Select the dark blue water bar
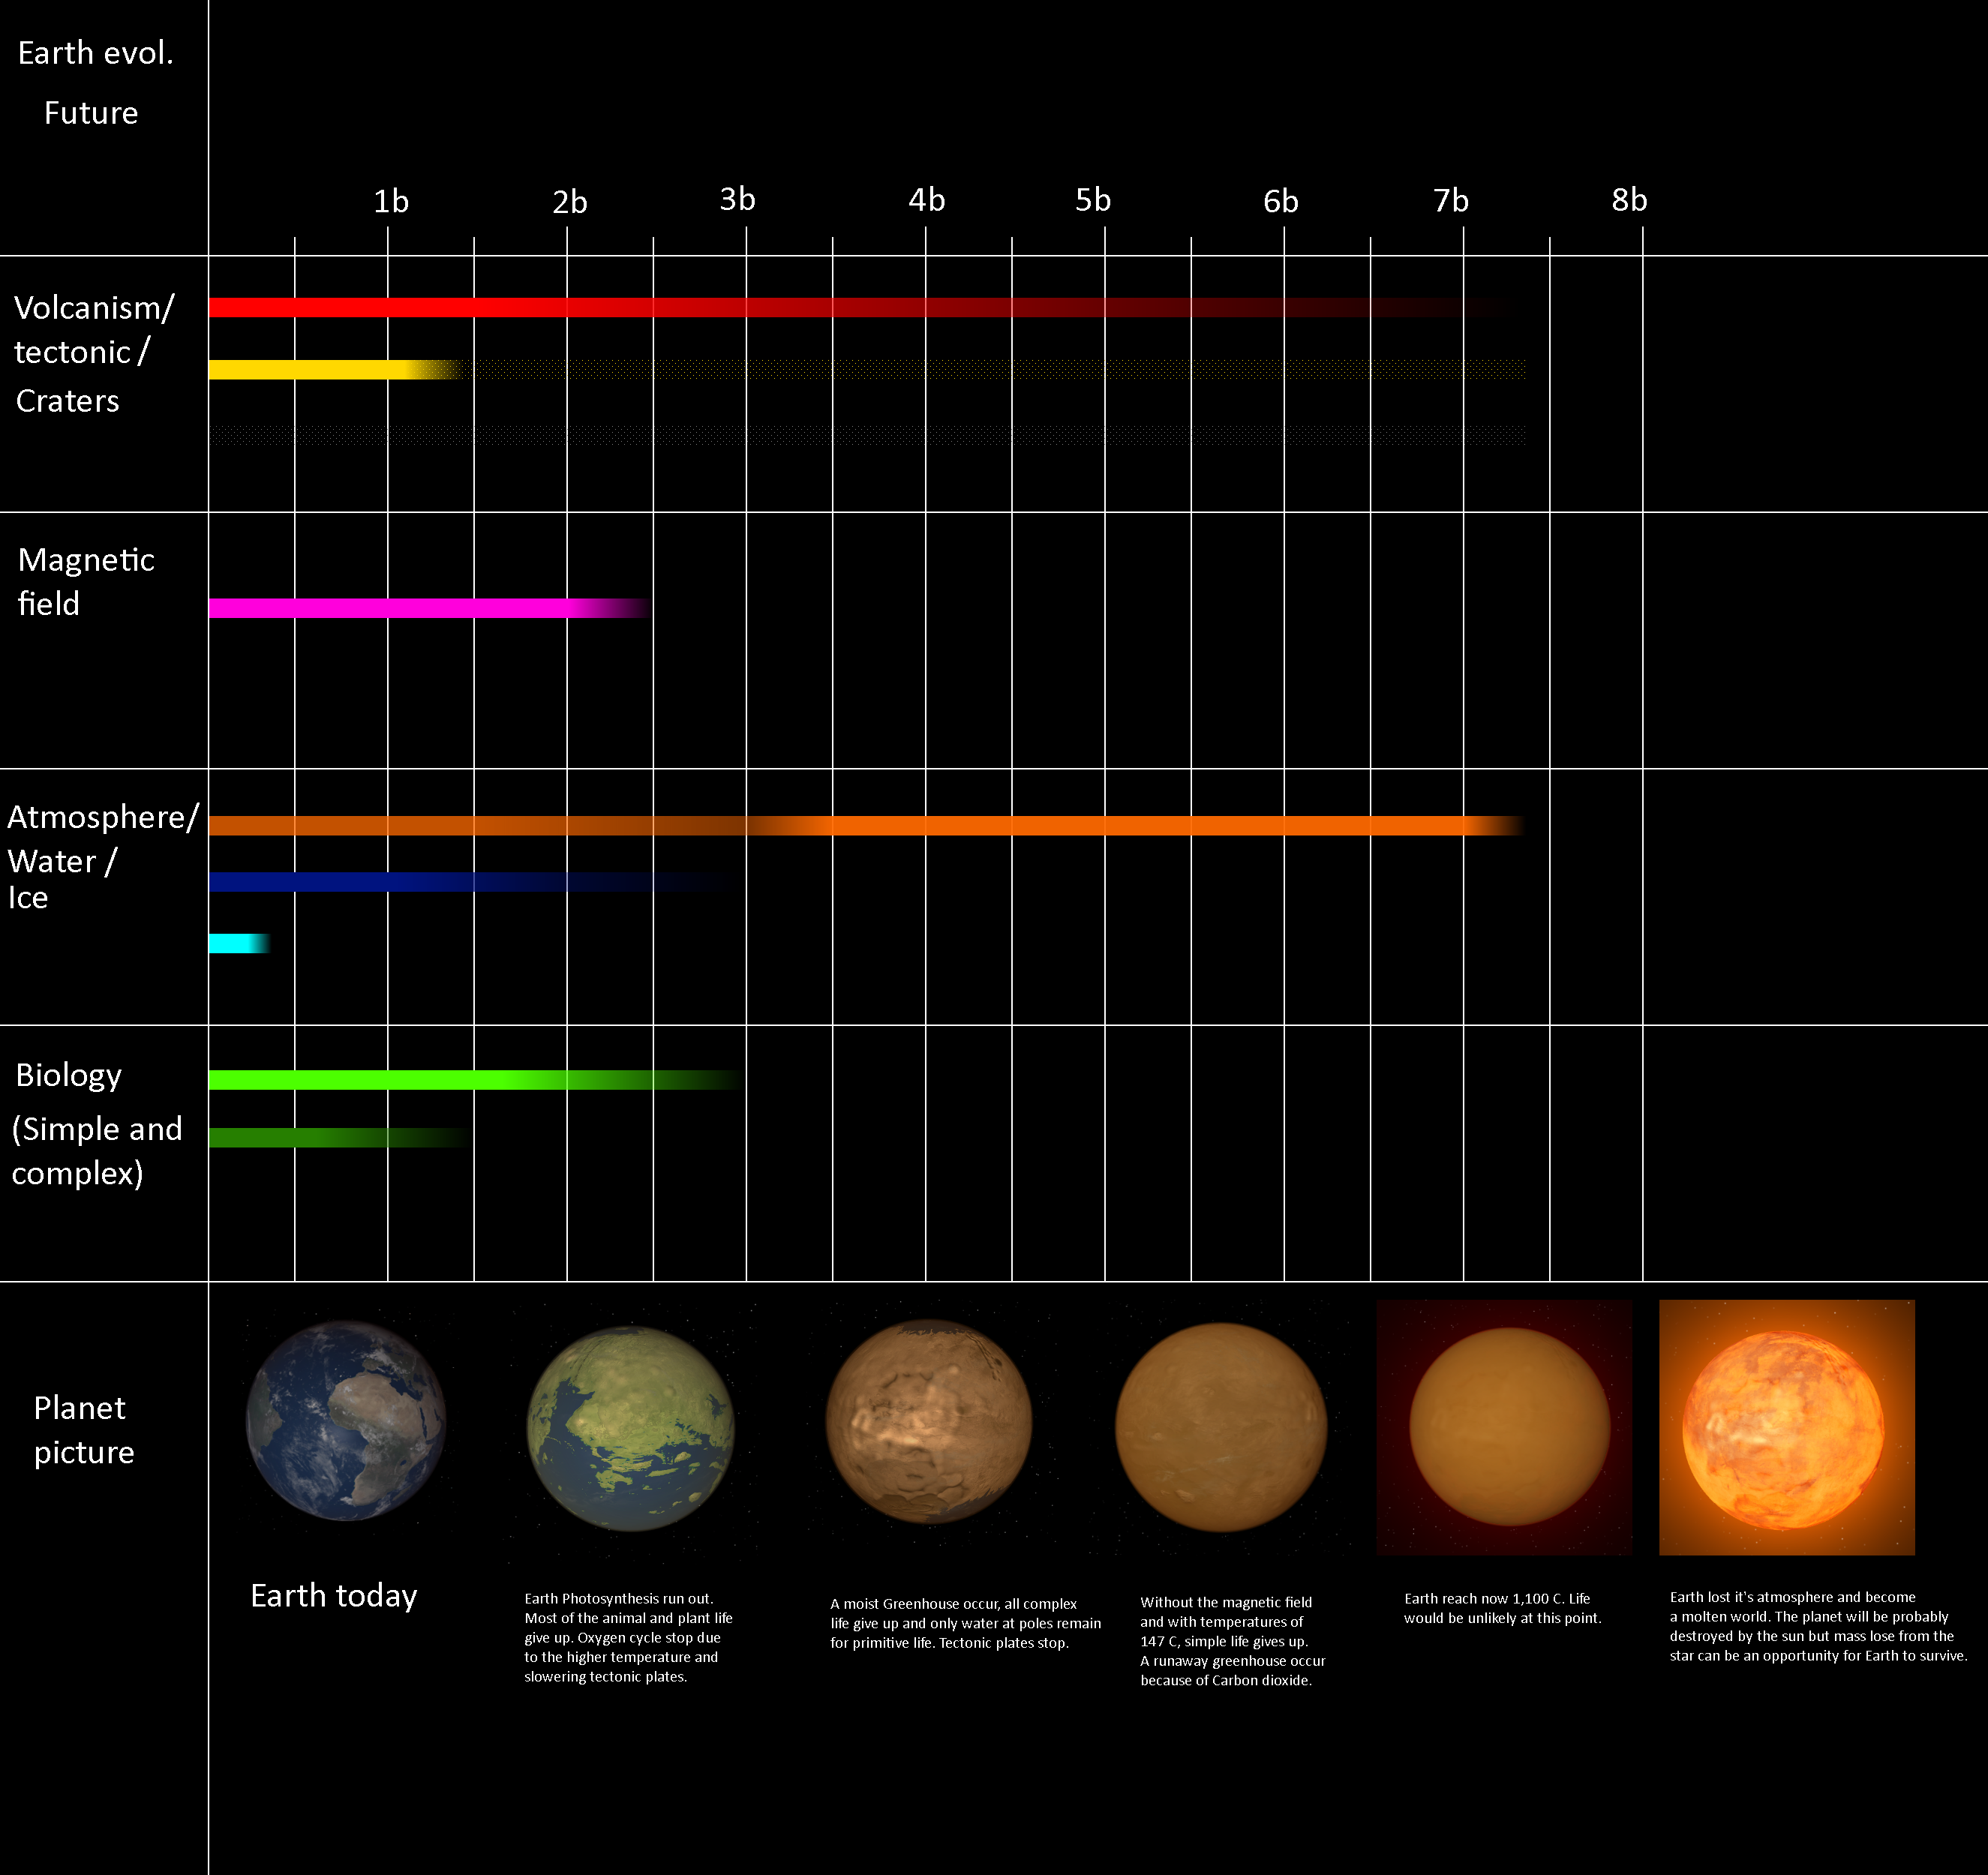 tap(472, 882)
